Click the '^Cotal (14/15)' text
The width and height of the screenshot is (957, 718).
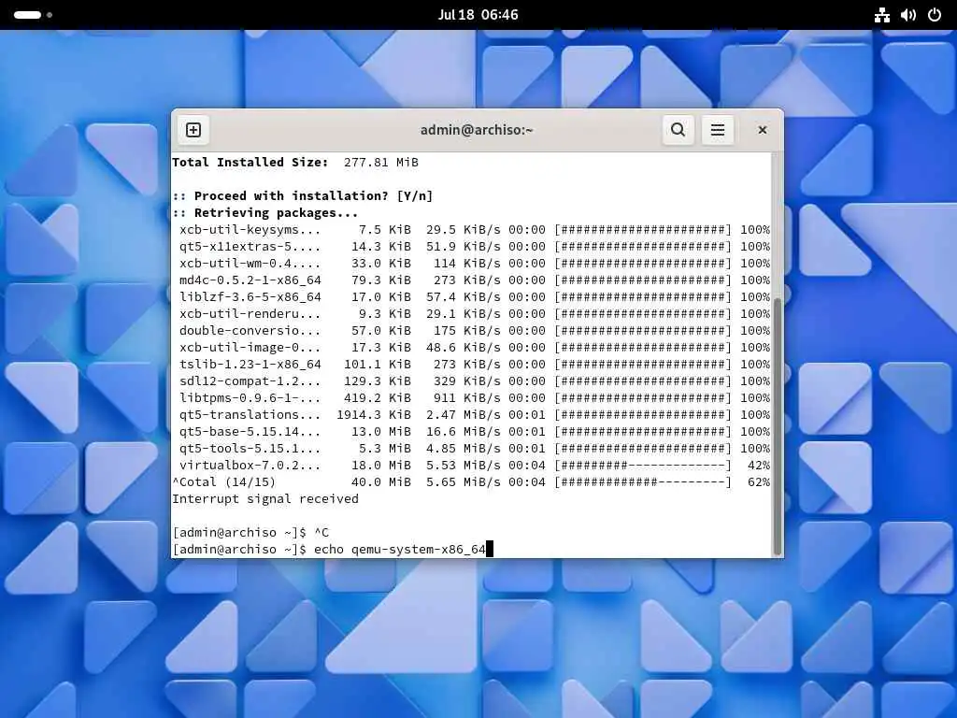224,482
